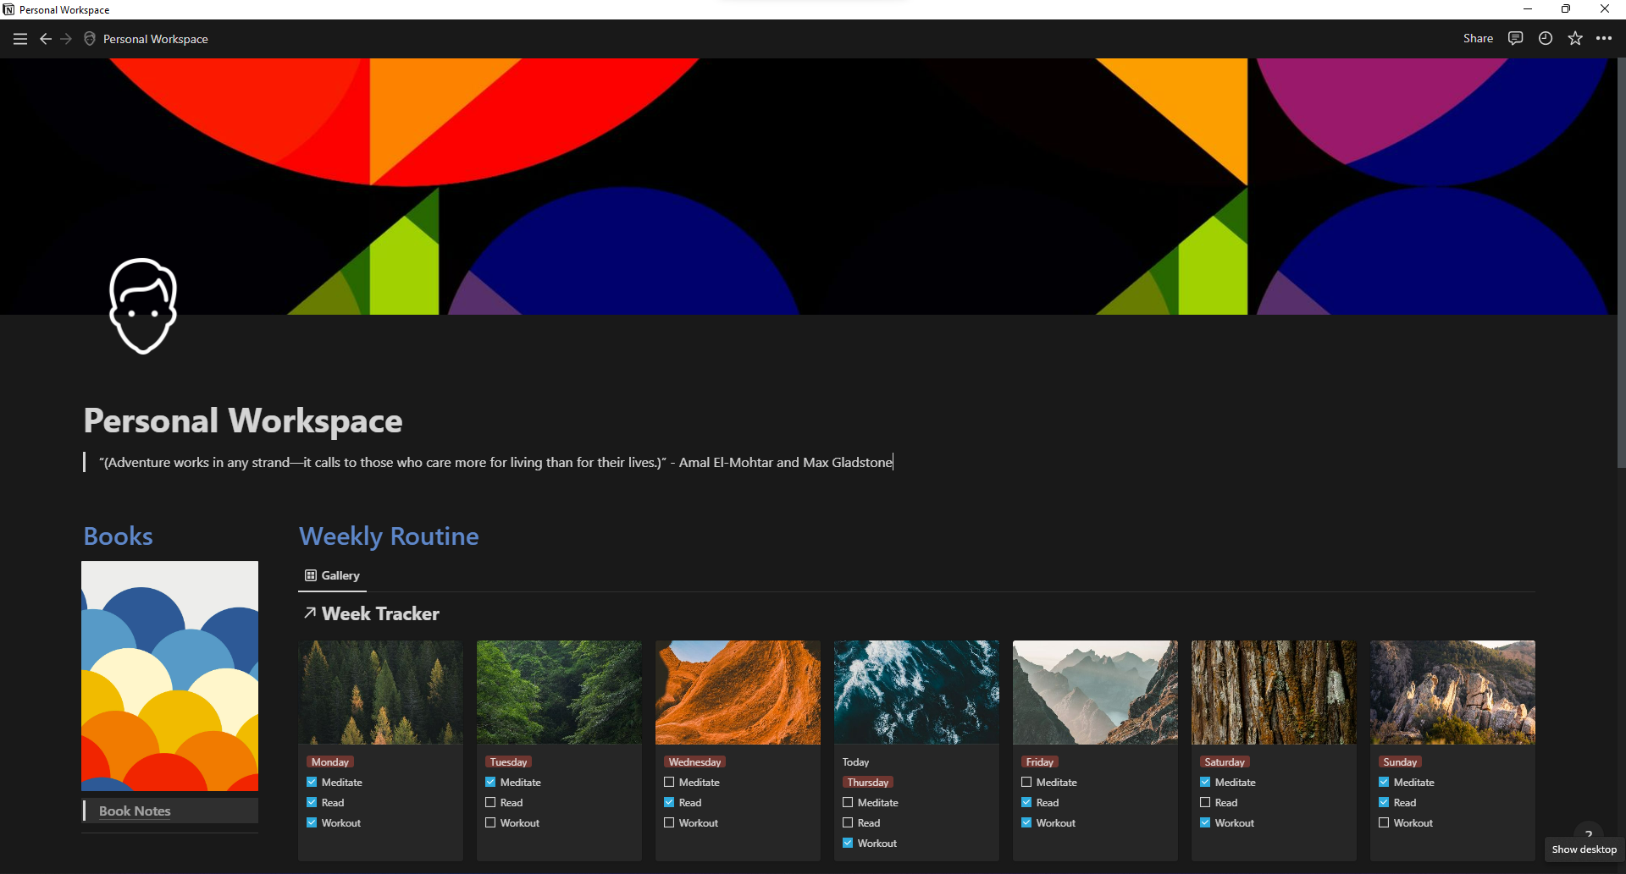Open the comments icon in top bar
1626x874 pixels.
point(1516,38)
